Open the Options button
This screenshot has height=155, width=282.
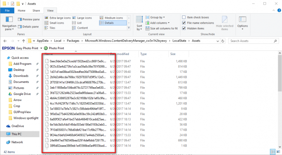(242, 23)
